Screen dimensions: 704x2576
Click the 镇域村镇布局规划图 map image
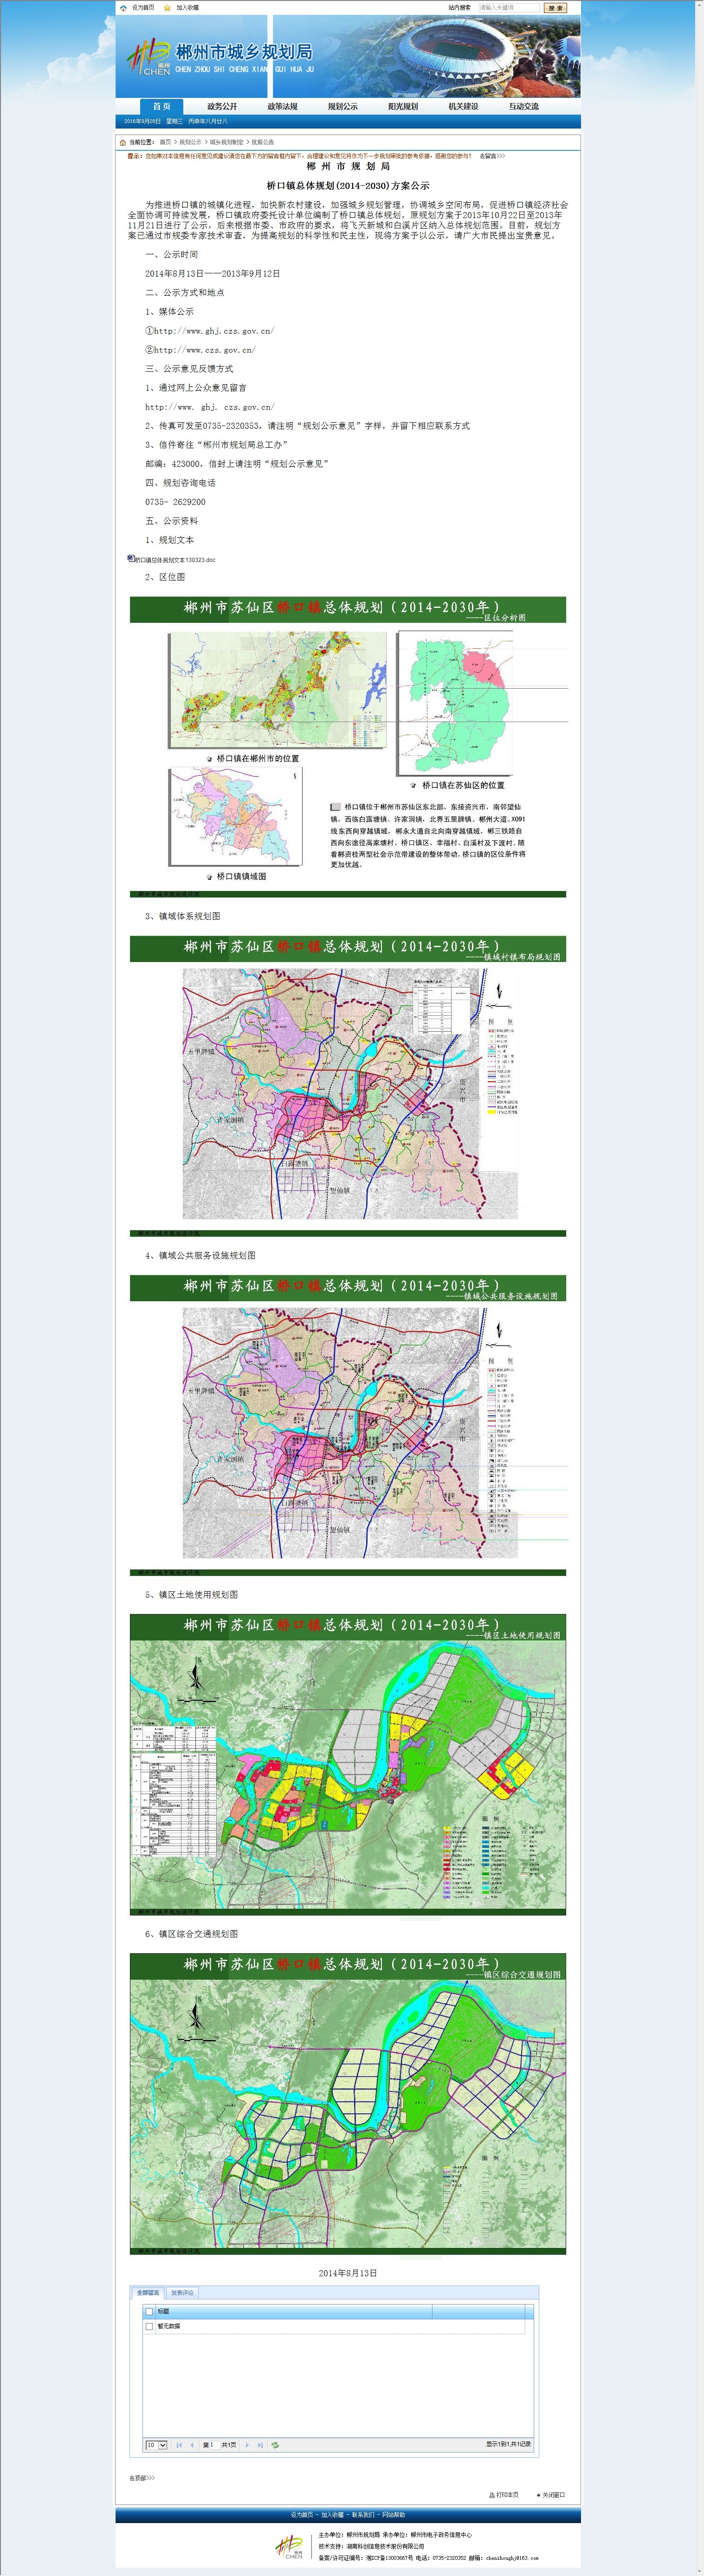coord(348,1086)
